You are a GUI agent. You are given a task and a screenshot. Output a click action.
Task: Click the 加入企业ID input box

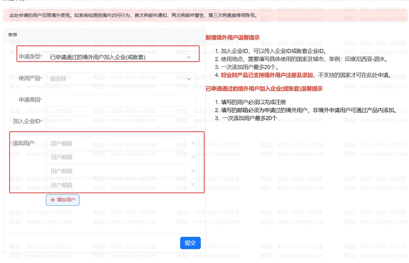point(120,121)
